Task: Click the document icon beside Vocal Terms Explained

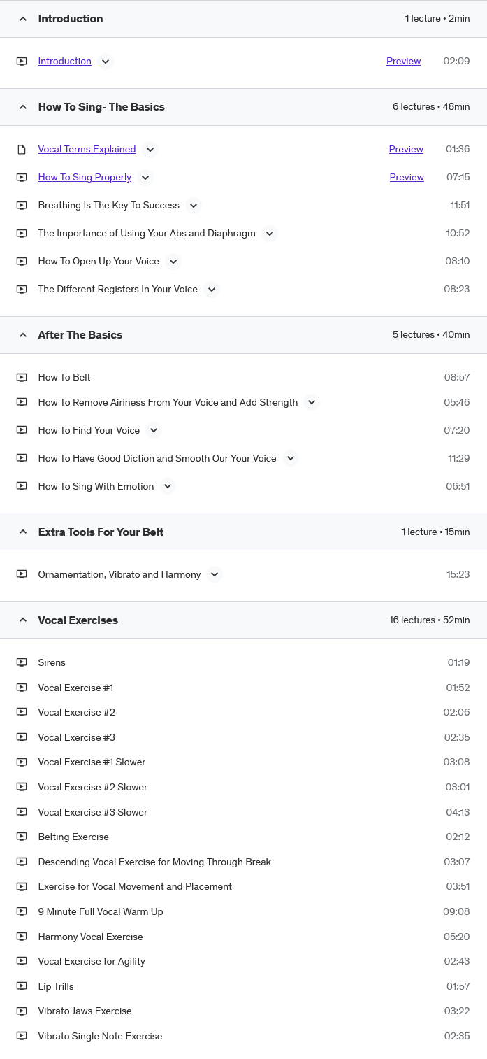Action: (x=22, y=149)
